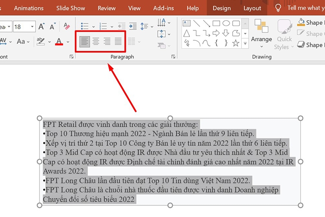
Task: Select the Down Arrow shape
Action: (226, 33)
